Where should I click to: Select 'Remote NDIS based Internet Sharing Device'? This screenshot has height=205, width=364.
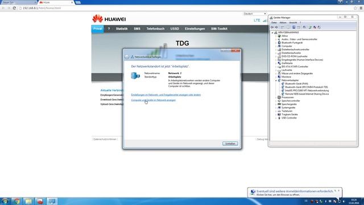coord(307,94)
